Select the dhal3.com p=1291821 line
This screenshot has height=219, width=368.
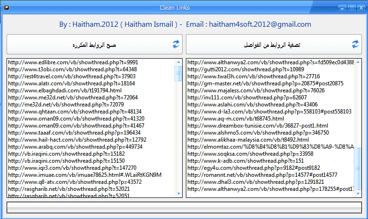coord(255,182)
